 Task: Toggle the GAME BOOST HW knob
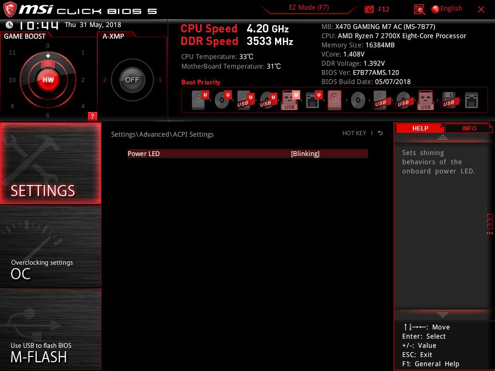click(48, 80)
